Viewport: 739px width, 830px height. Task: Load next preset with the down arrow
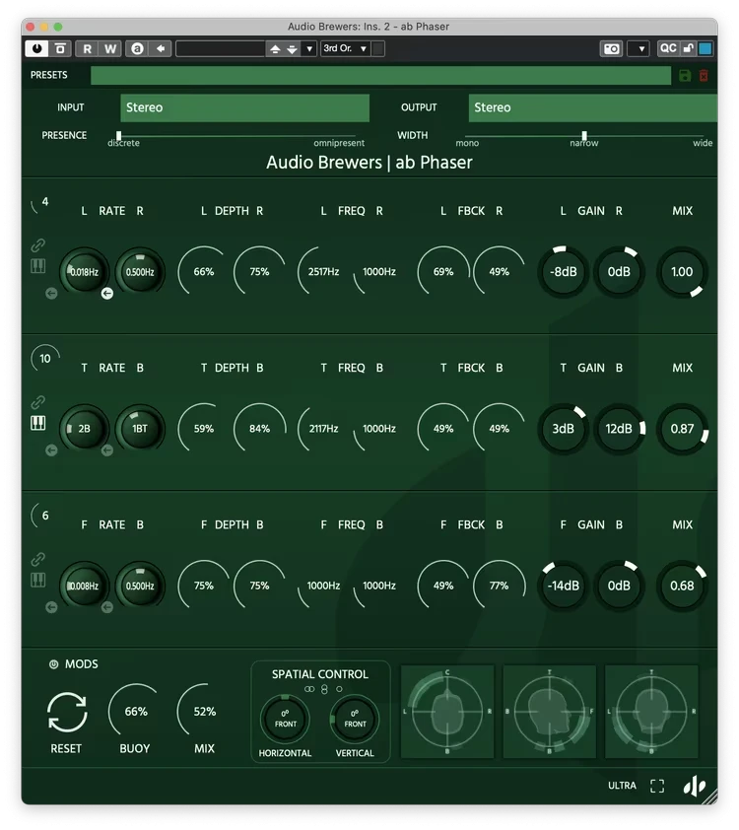[292, 49]
